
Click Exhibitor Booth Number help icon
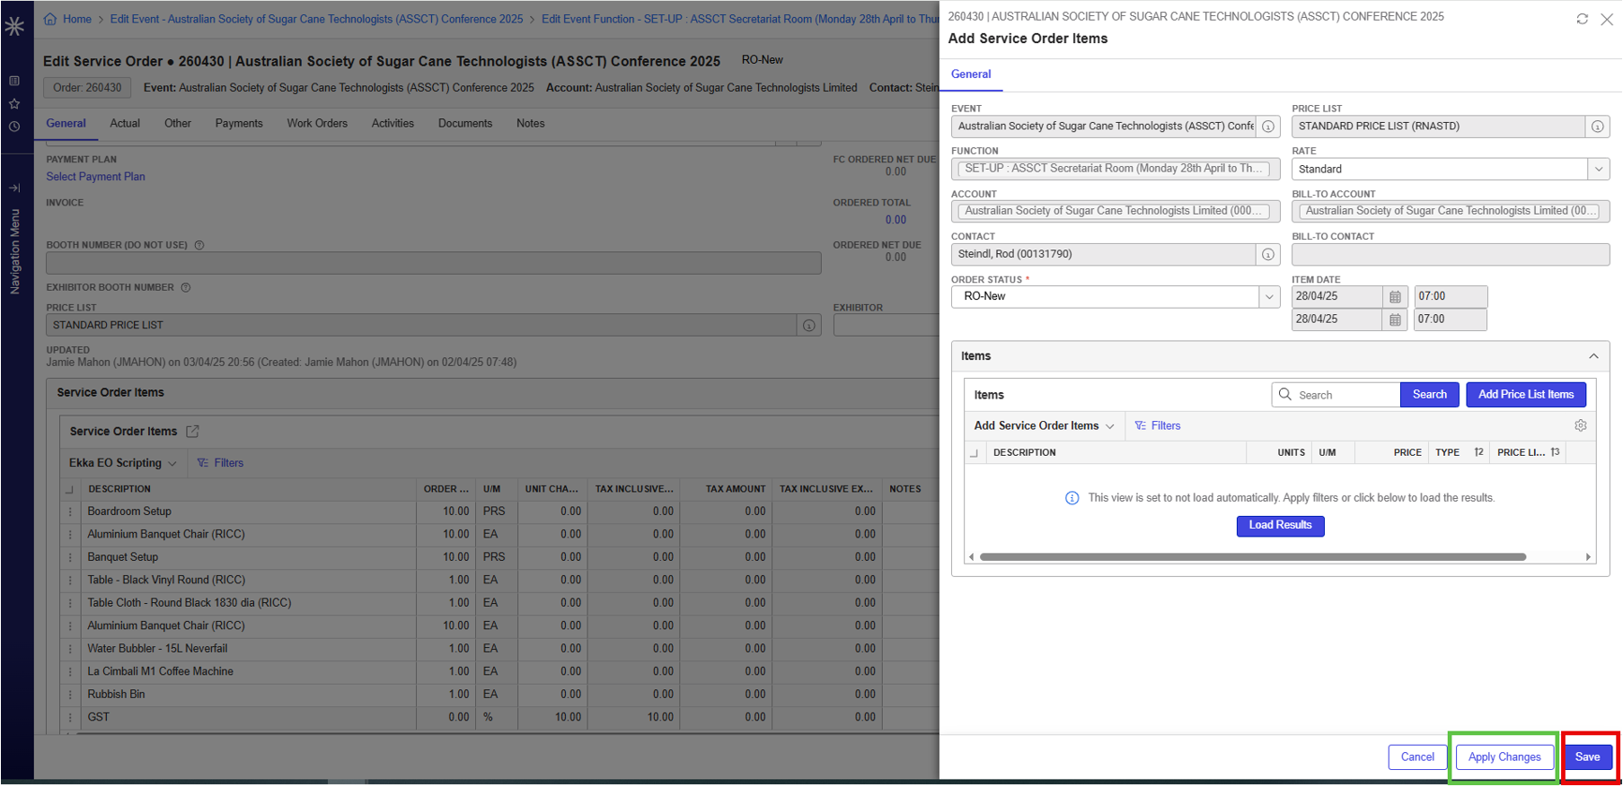pyautogui.click(x=186, y=288)
